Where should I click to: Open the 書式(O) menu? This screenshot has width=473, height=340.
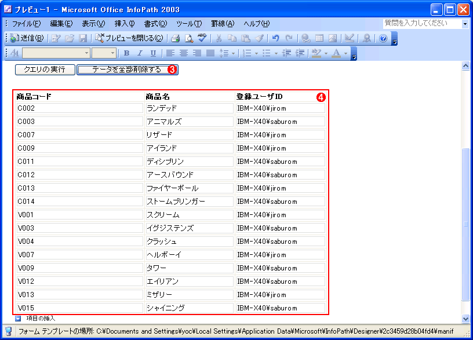[x=155, y=24]
